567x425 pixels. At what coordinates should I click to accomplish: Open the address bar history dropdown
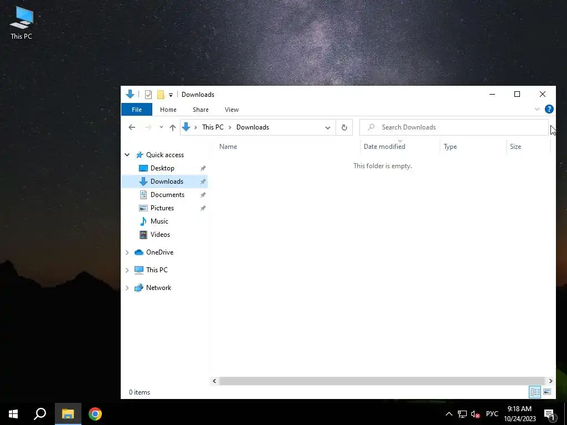[x=328, y=128]
